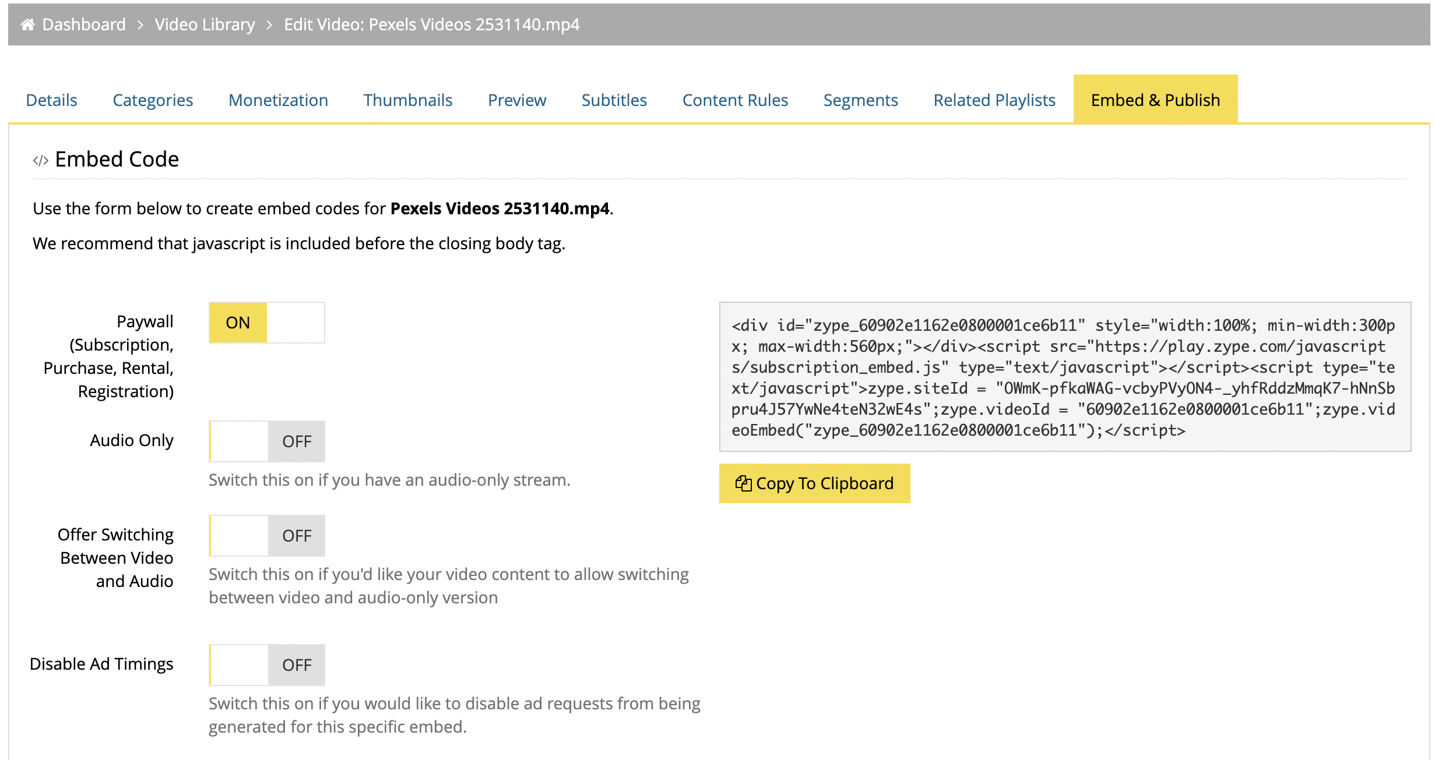Click the Audio Only label

(x=132, y=441)
